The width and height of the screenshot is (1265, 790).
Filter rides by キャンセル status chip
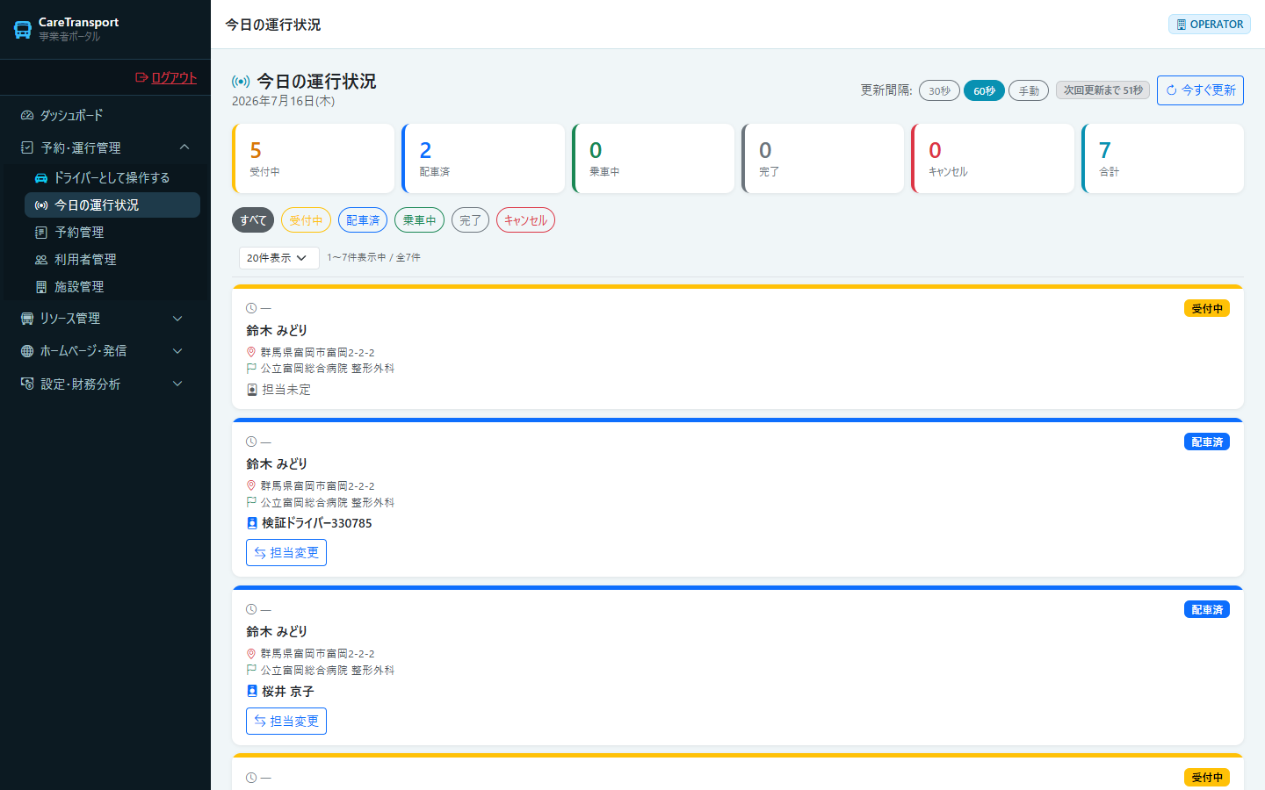[525, 220]
